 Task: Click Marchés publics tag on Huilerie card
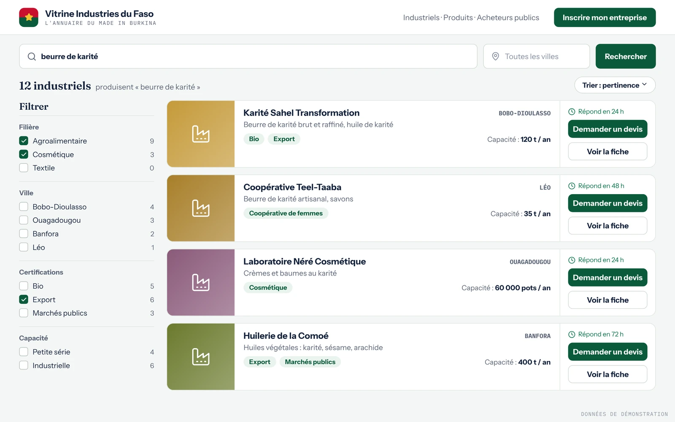coord(310,362)
